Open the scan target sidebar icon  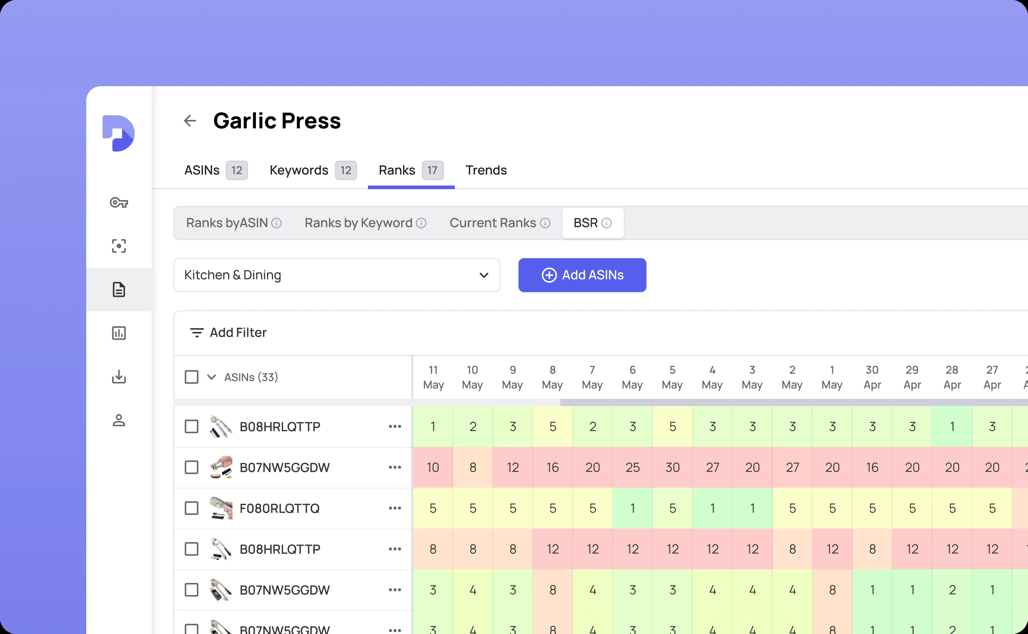[x=119, y=246]
